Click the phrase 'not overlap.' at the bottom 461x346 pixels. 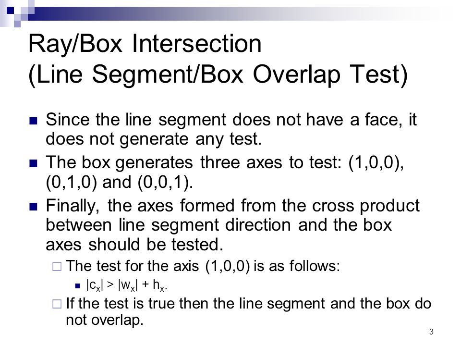pos(105,320)
